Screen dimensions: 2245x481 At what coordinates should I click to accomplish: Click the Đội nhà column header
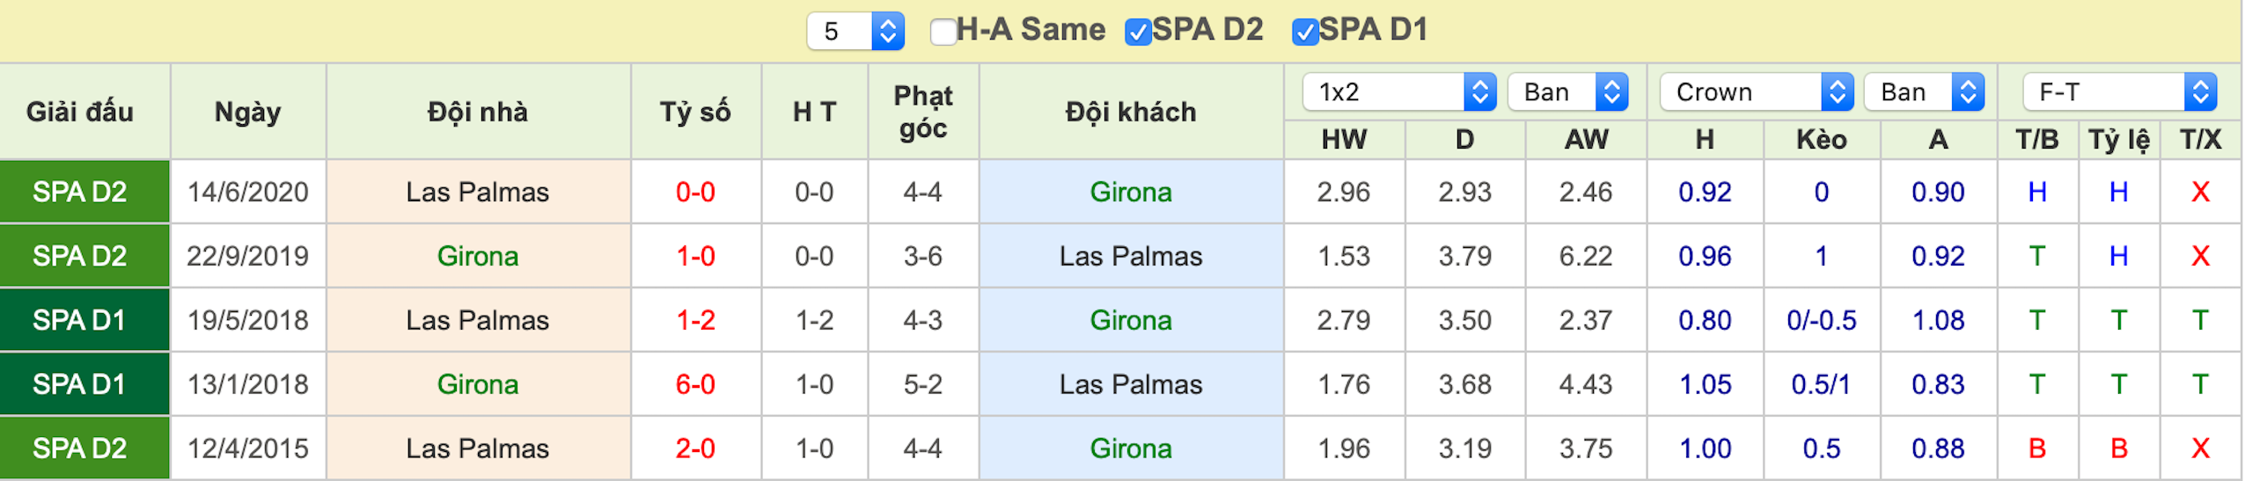(x=478, y=112)
